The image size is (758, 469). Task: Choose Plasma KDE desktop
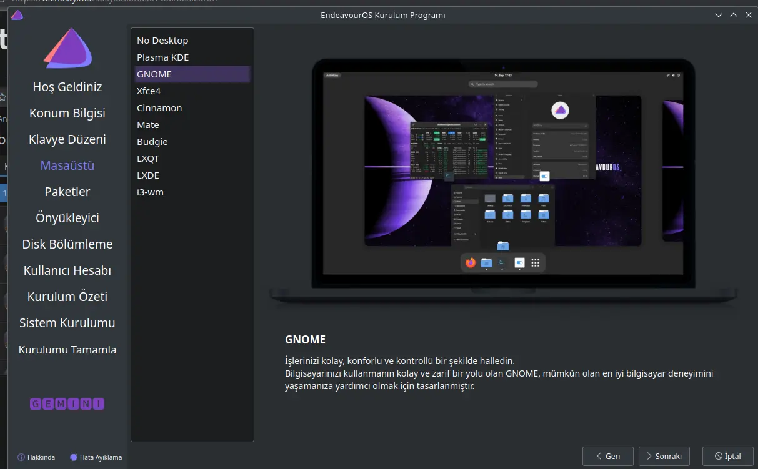click(192, 57)
